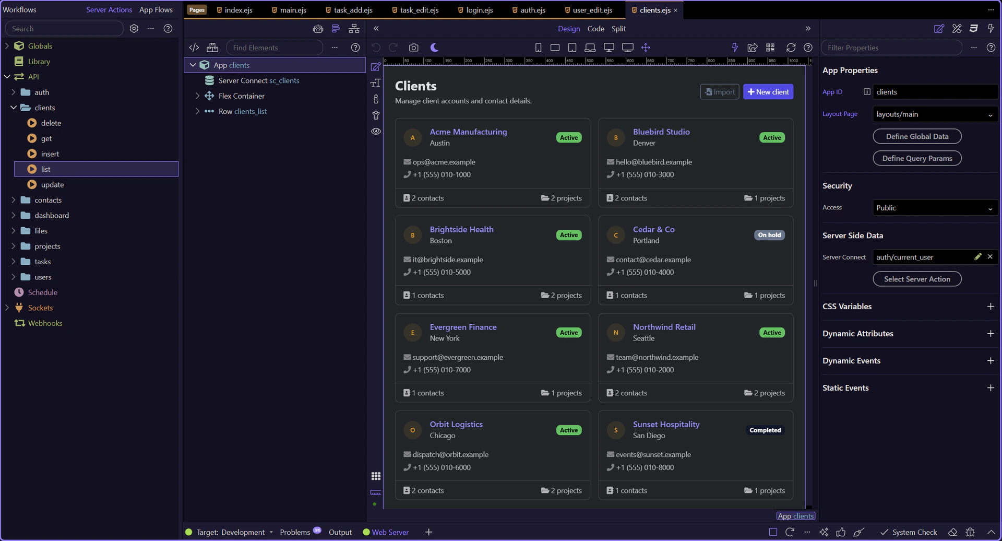
Task: Click the QR code icon
Action: coord(770,48)
